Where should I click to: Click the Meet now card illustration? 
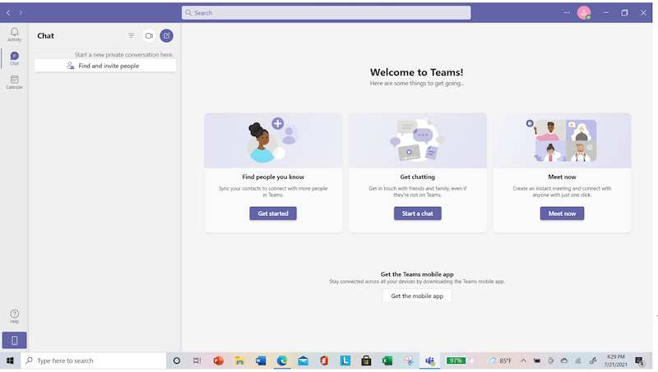click(x=562, y=140)
